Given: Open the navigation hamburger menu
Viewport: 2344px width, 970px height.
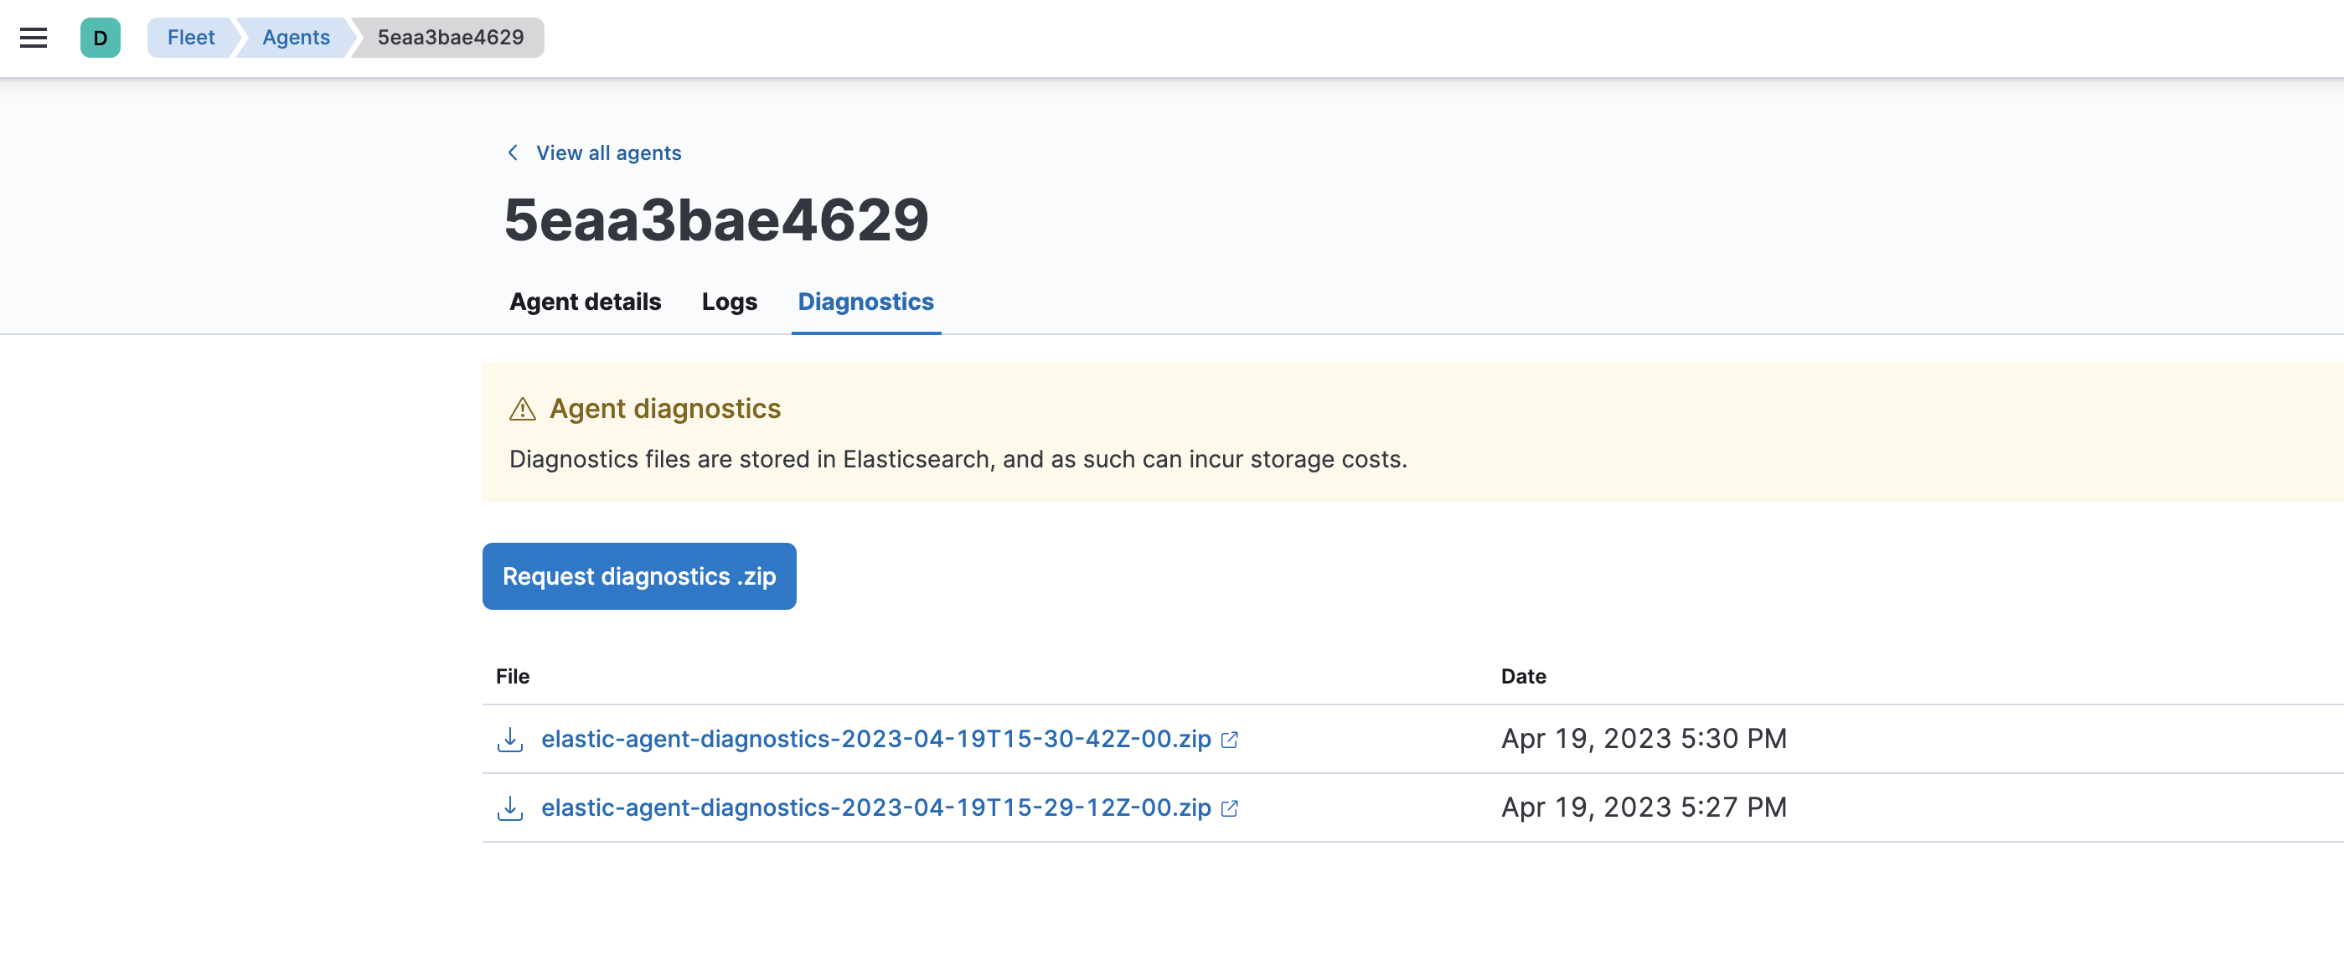Looking at the screenshot, I should [34, 38].
